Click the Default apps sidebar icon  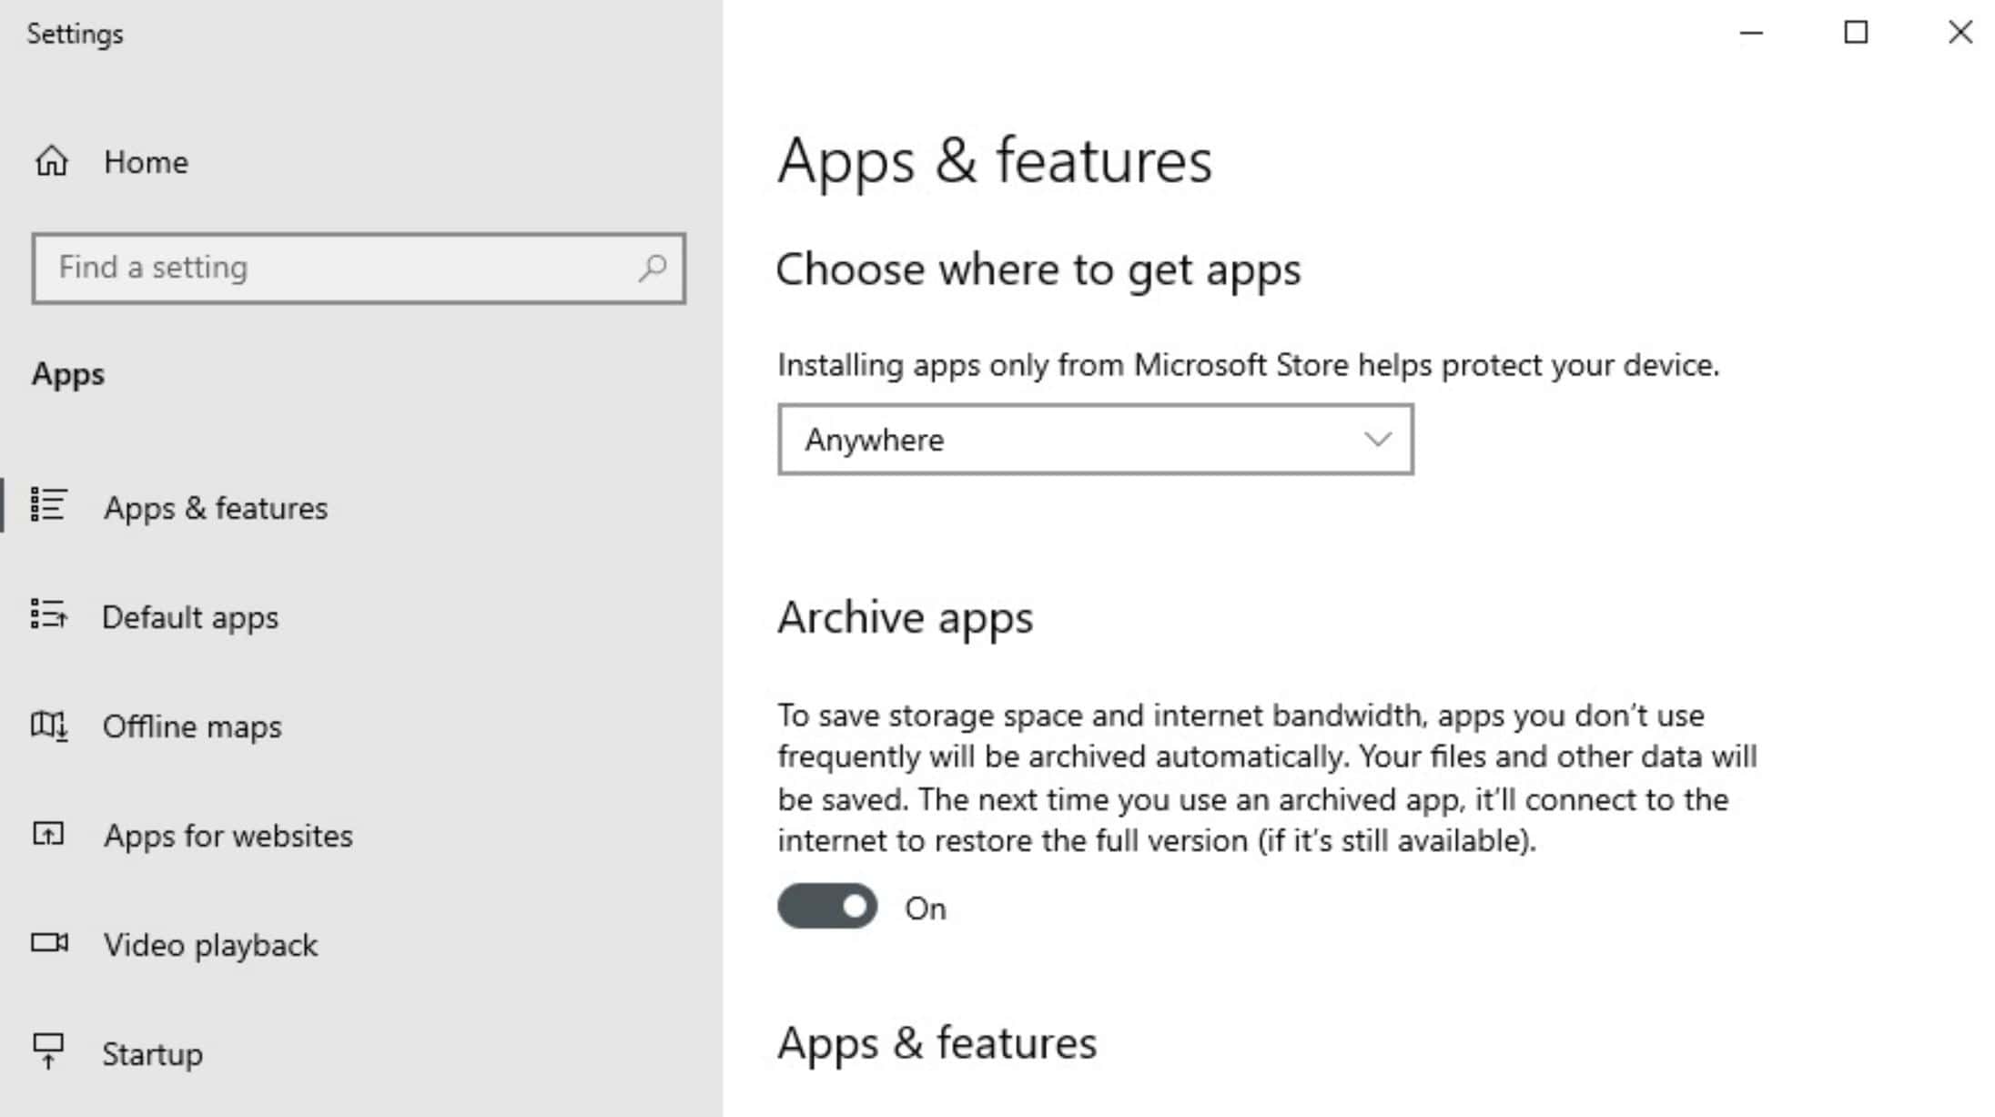click(48, 615)
